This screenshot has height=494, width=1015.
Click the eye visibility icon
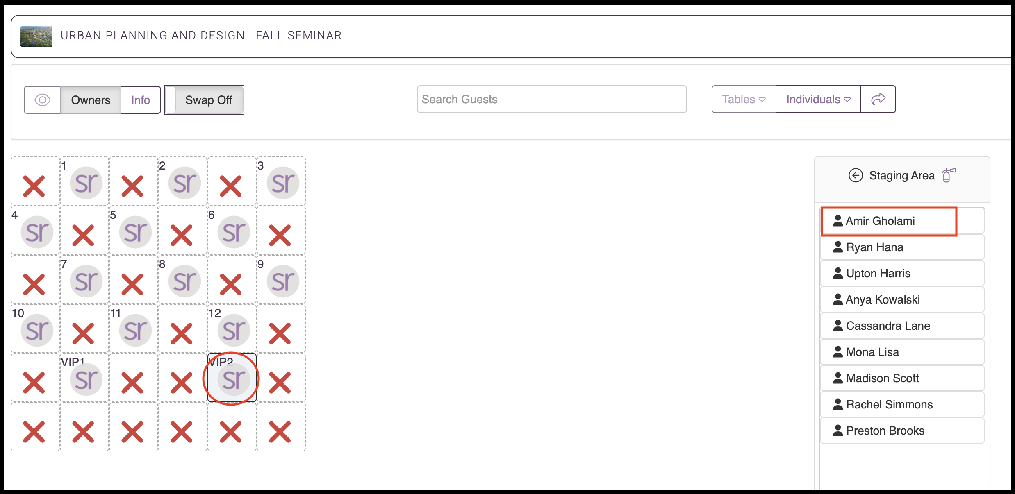pos(42,100)
